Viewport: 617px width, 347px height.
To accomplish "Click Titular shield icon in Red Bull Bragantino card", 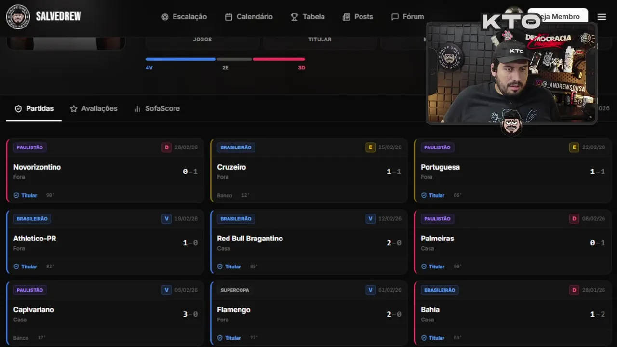I will tap(220, 267).
